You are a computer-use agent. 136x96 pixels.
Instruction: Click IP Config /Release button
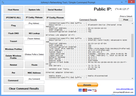[x=34, y=17]
